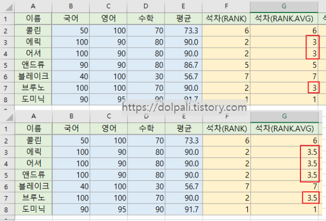Select column G header in the lower sheet
Screen dimensions: 326x221
(x=285, y=117)
